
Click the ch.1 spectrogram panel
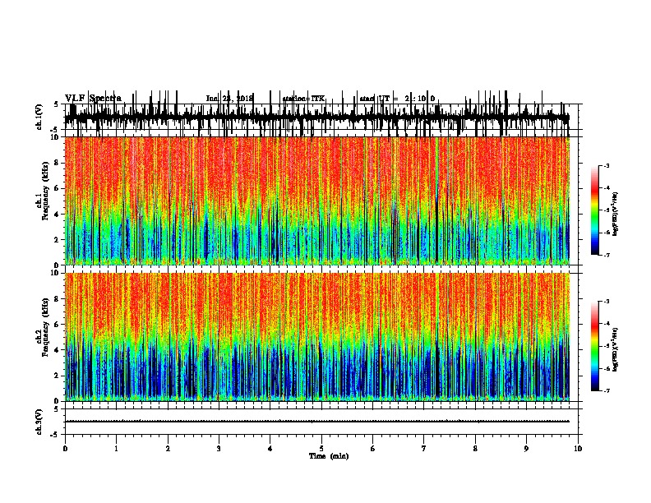316,201
